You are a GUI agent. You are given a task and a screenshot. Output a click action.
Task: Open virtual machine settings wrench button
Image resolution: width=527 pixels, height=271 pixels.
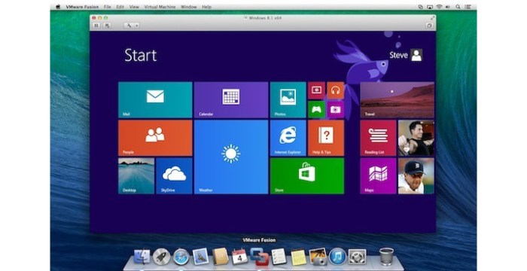click(129, 26)
